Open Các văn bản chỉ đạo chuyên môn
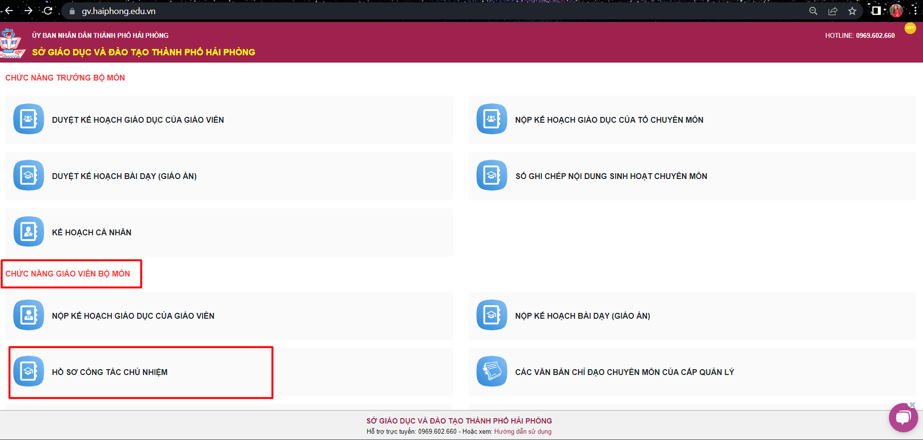This screenshot has height=440, width=923. tap(624, 372)
